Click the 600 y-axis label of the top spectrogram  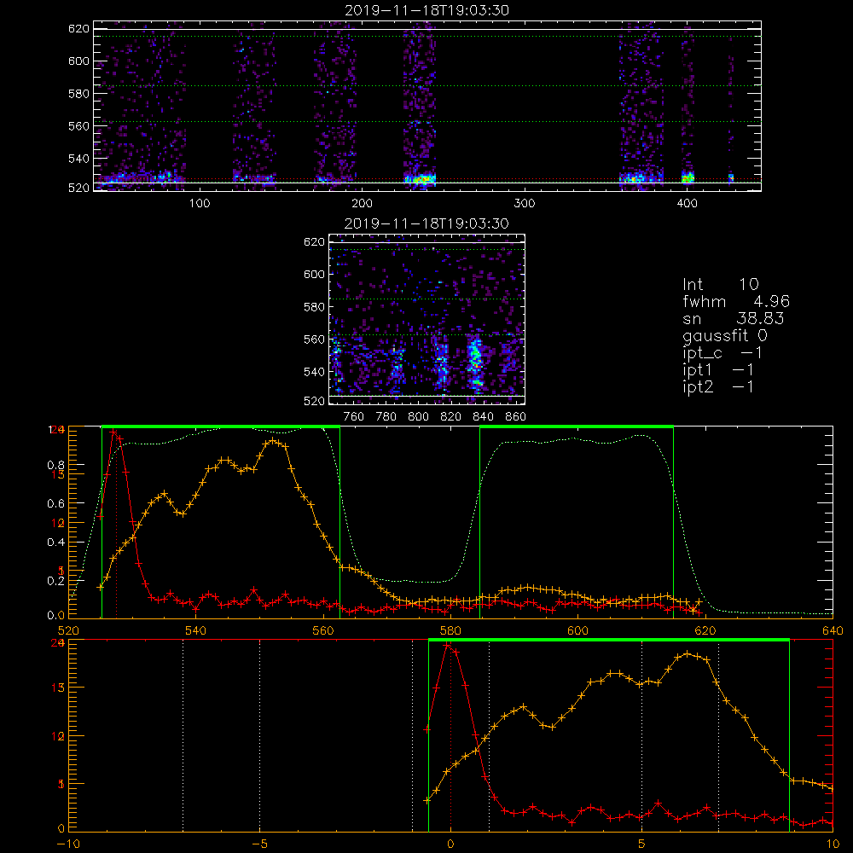coord(78,61)
